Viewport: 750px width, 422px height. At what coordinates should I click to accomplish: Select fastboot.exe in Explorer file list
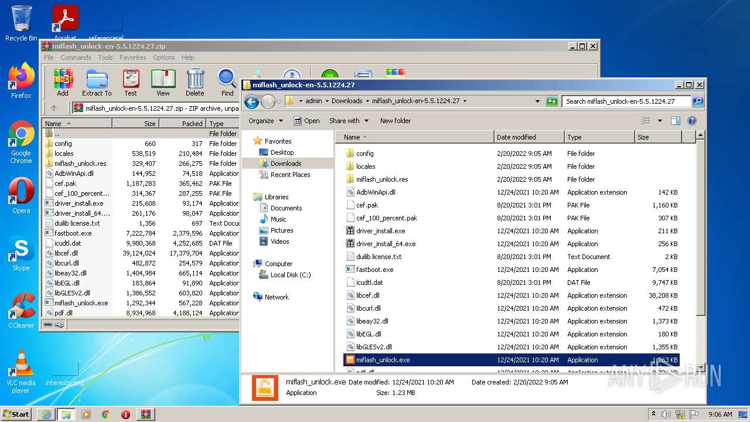[x=511, y=270]
